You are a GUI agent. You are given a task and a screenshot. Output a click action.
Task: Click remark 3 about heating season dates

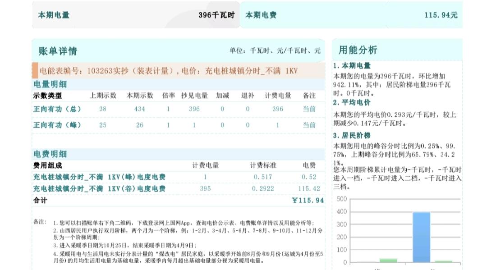[124, 245]
